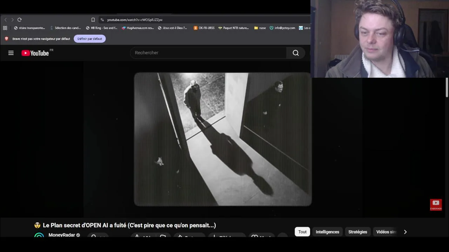This screenshot has width=449, height=252.
Task: Focus the 'Rechercher' search field
Action: pos(209,53)
